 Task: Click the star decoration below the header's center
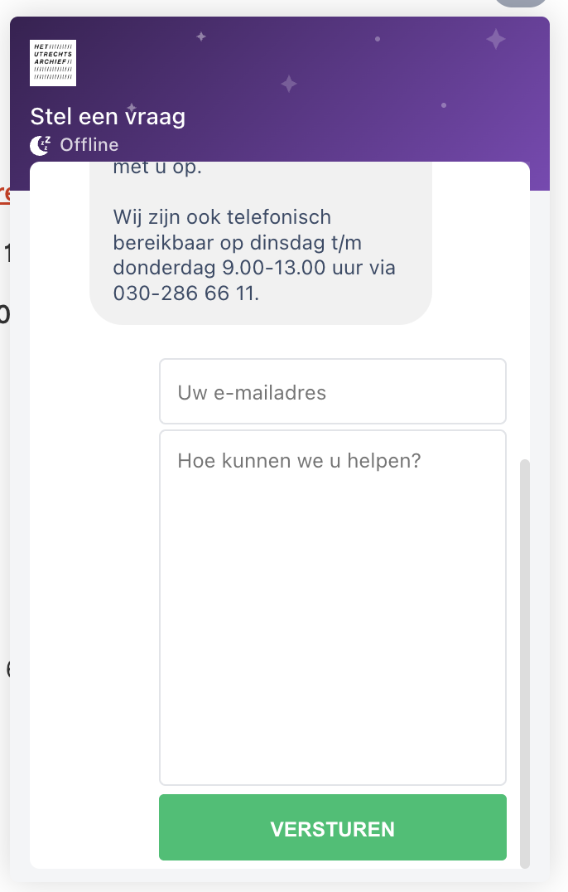288,83
